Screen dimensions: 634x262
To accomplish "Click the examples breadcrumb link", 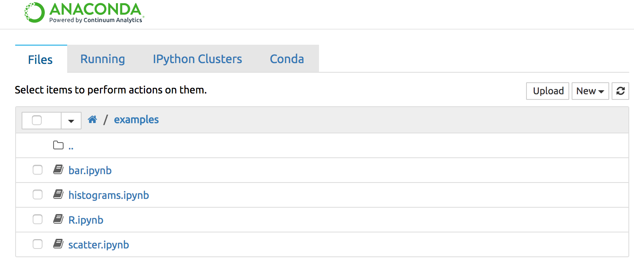I will click(x=136, y=120).
